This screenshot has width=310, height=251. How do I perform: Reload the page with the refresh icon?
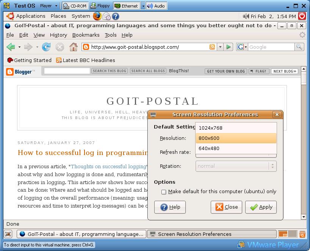click(46, 47)
